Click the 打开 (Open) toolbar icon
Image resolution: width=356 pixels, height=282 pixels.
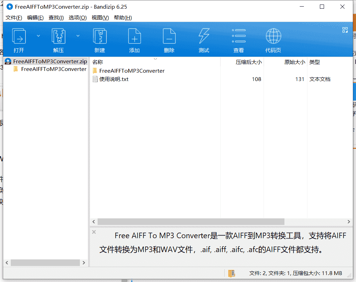[x=19, y=36]
